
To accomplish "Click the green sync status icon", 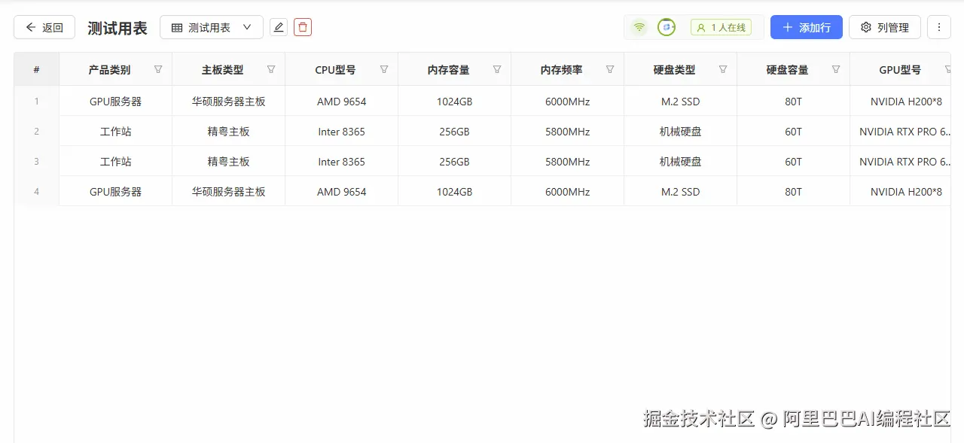I will pyautogui.click(x=666, y=26).
